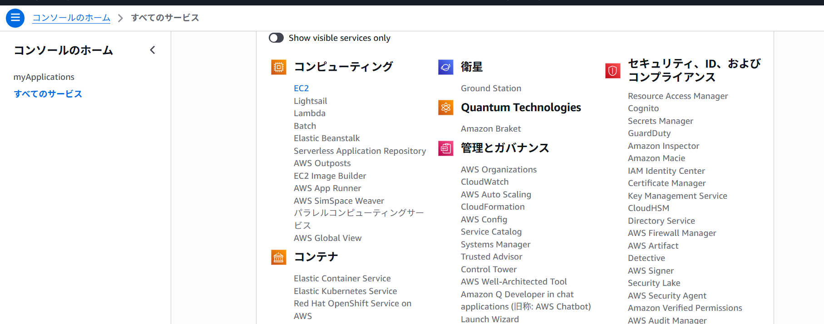Open Launch Wizard
Screen dimensions: 824x324
[x=490, y=319]
